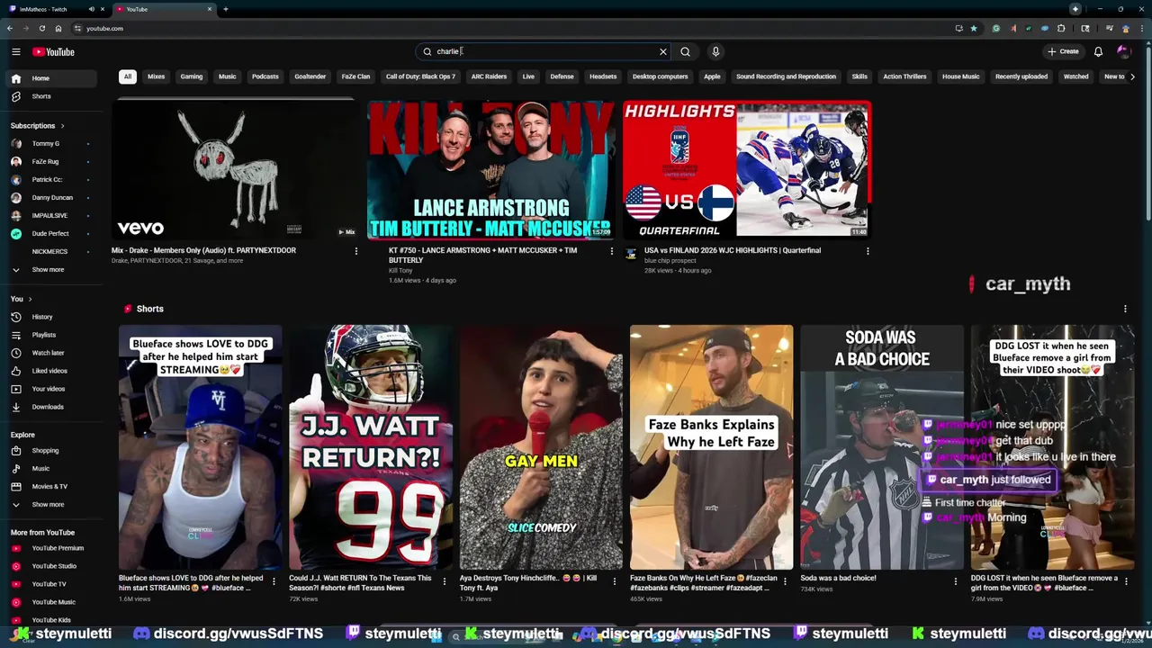Open more options for Drake mix video

click(355, 251)
